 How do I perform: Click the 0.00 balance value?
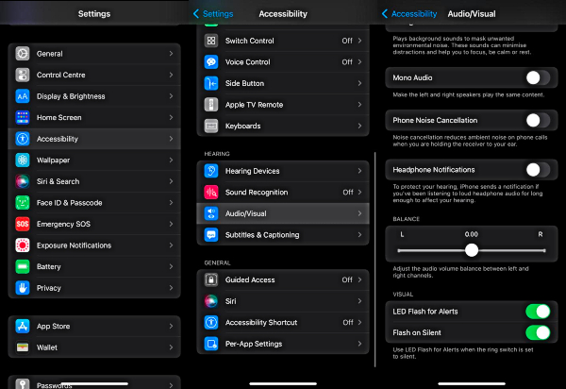pyautogui.click(x=472, y=234)
